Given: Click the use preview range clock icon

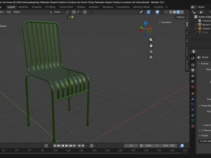Looking at the screenshot, I should [x=141, y=146].
